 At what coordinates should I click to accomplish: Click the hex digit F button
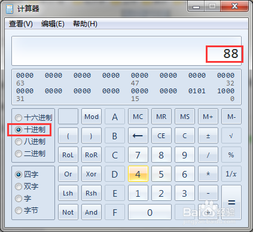(115, 212)
